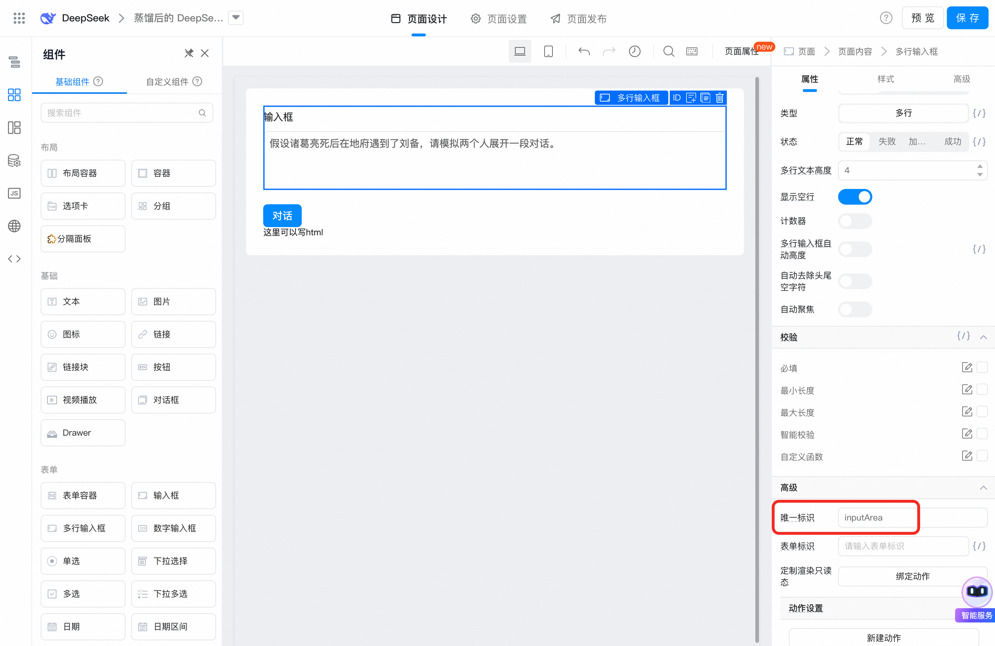Open the smart service robot assistant
Image resolution: width=995 pixels, height=646 pixels.
[x=977, y=592]
